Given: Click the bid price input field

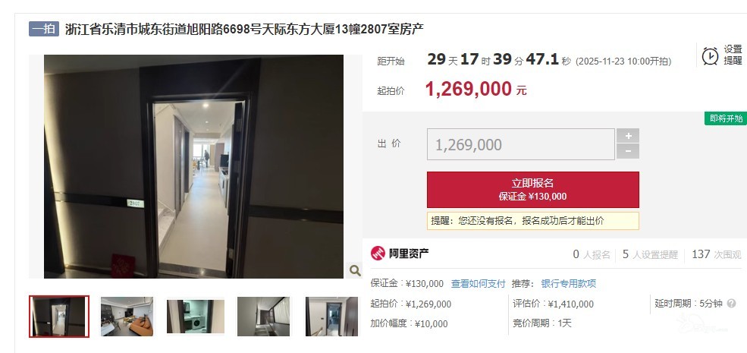Looking at the screenshot, I should click(521, 144).
